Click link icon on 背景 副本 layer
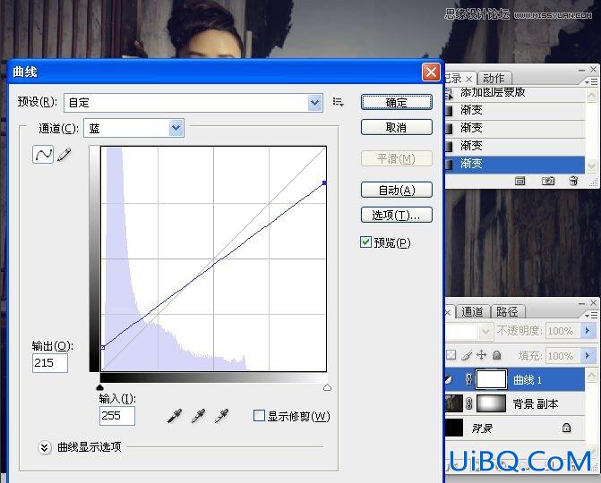The width and height of the screenshot is (601, 483). 468,403
